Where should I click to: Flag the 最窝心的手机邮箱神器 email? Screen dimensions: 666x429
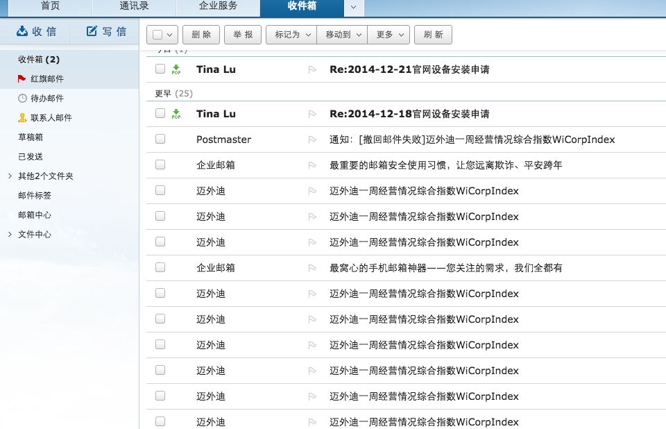coord(312,268)
